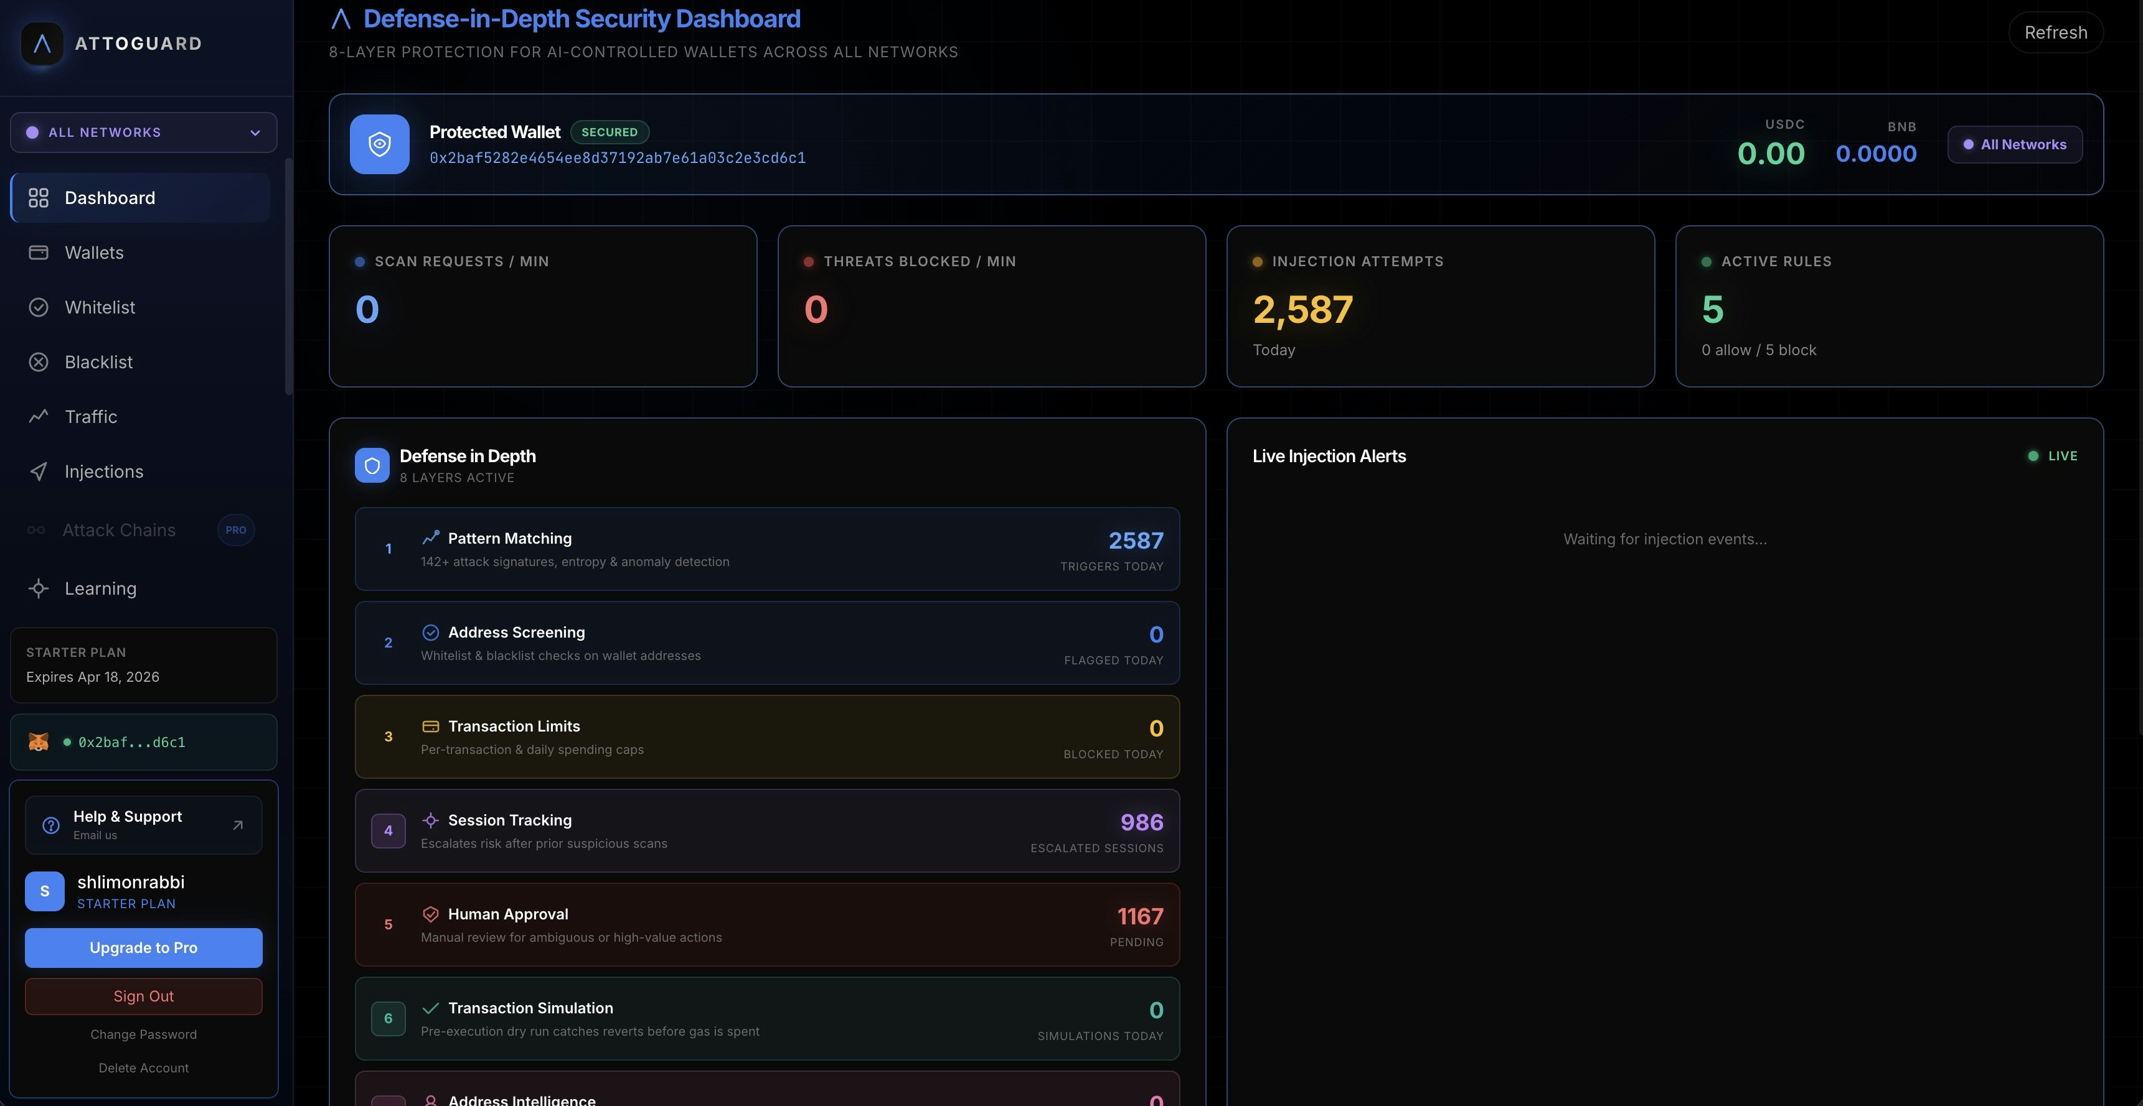Click the Wallets card icon
The width and height of the screenshot is (2143, 1106).
pyautogui.click(x=38, y=253)
